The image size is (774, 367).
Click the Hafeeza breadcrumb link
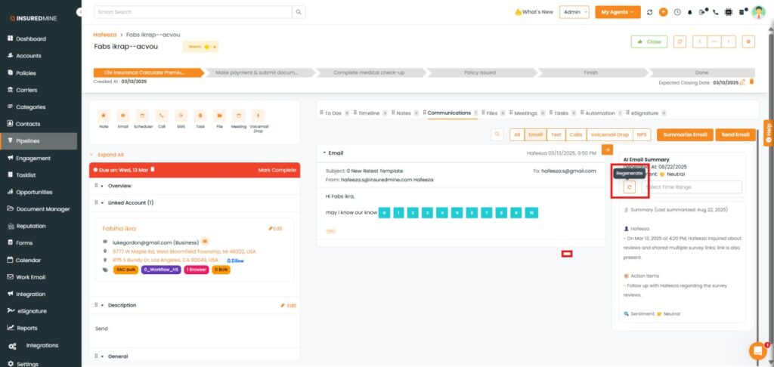pyautogui.click(x=104, y=35)
